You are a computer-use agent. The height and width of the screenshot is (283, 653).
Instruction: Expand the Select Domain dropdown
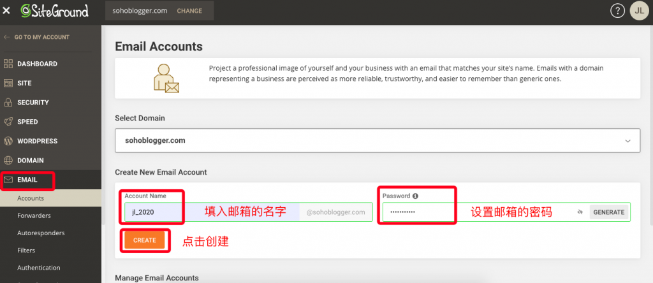point(378,141)
